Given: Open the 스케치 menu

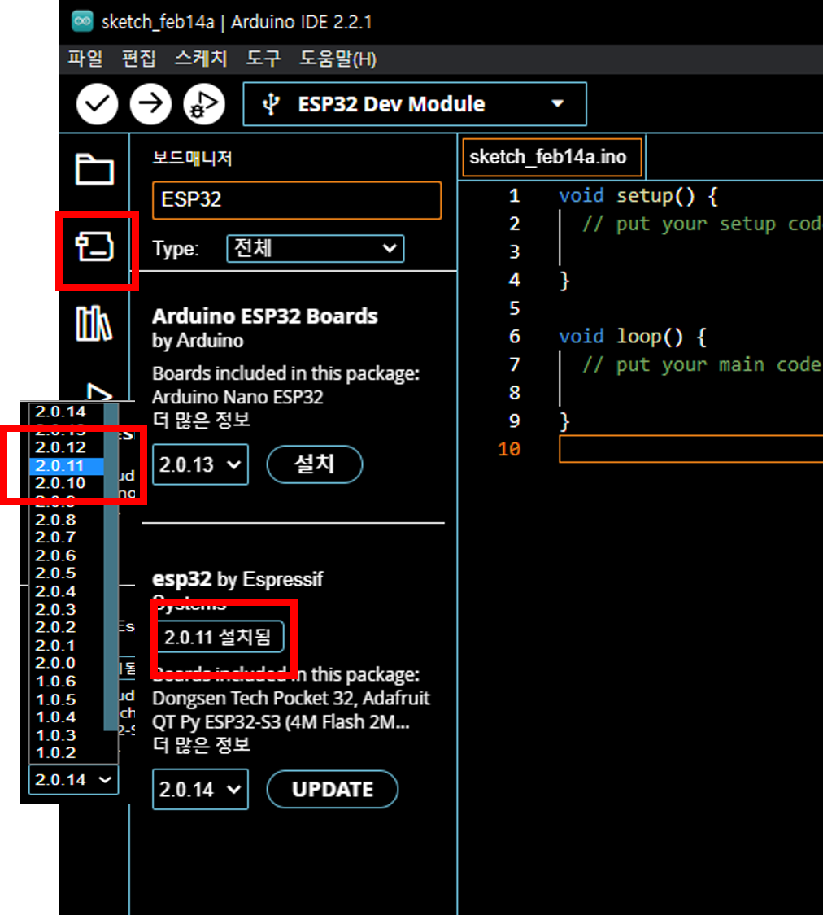Looking at the screenshot, I should tap(201, 59).
